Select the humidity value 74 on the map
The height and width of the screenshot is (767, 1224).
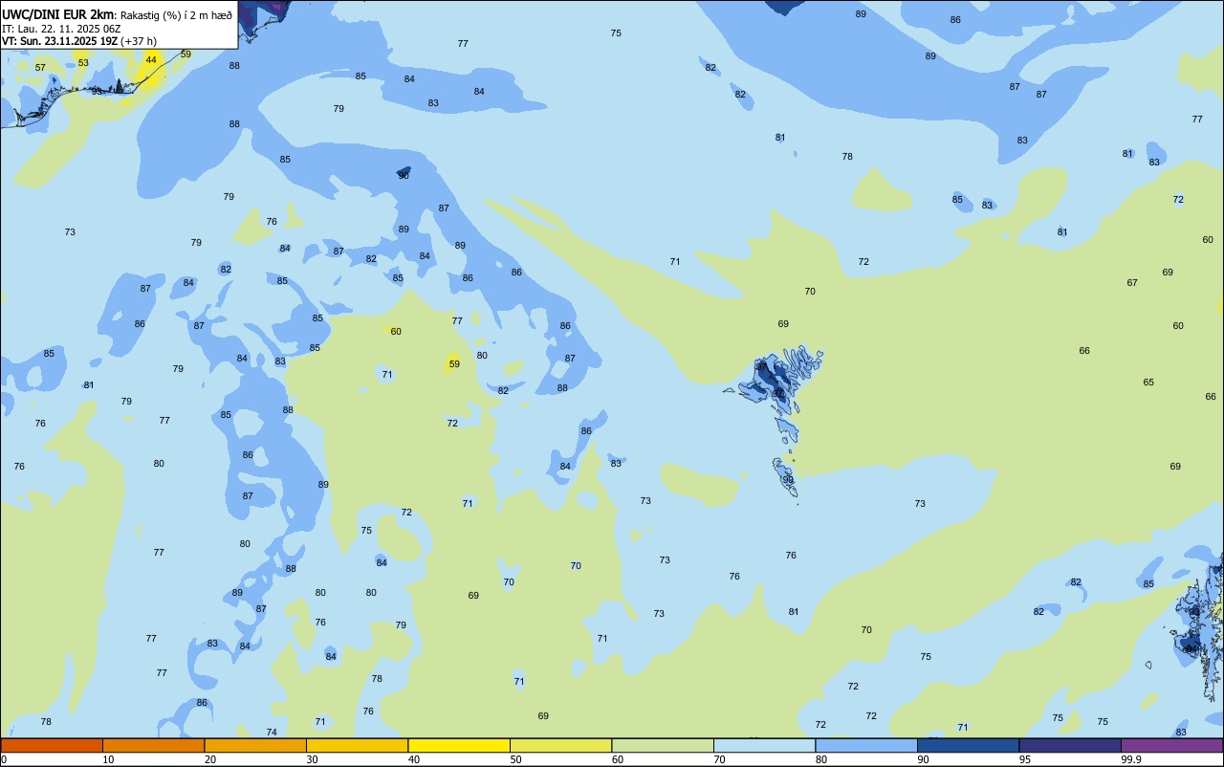click(x=272, y=733)
